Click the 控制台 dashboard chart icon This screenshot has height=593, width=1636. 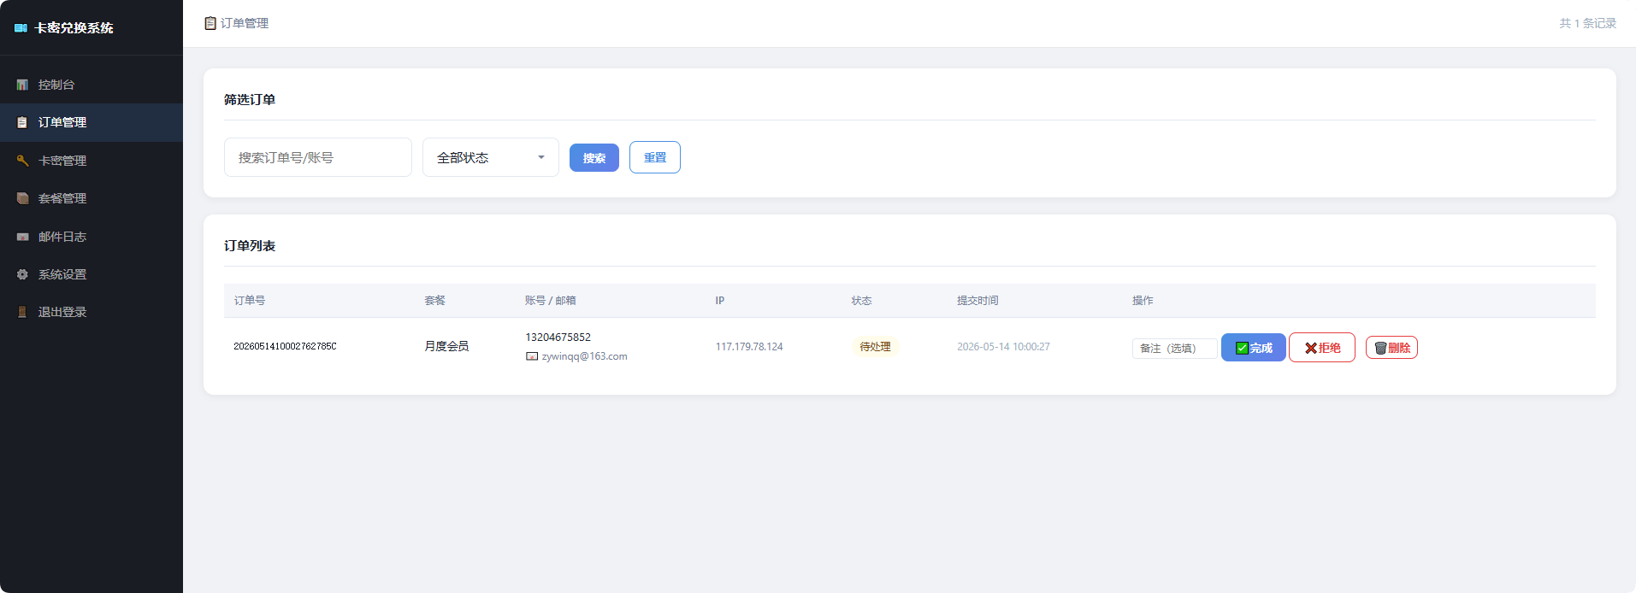[22, 85]
